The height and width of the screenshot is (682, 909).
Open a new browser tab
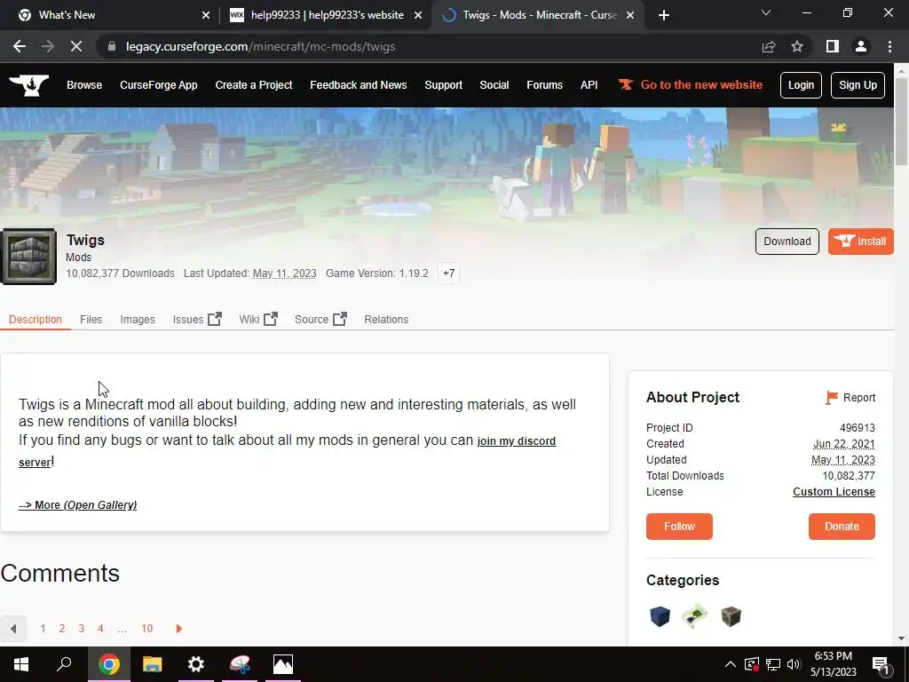point(664,15)
